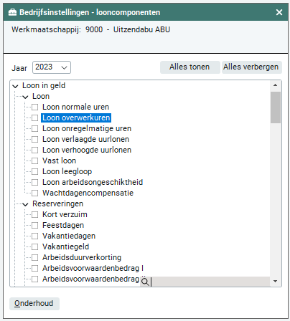Enable the Vakantiegeld checkbox
This screenshot has width=290, height=321.
tap(35, 246)
